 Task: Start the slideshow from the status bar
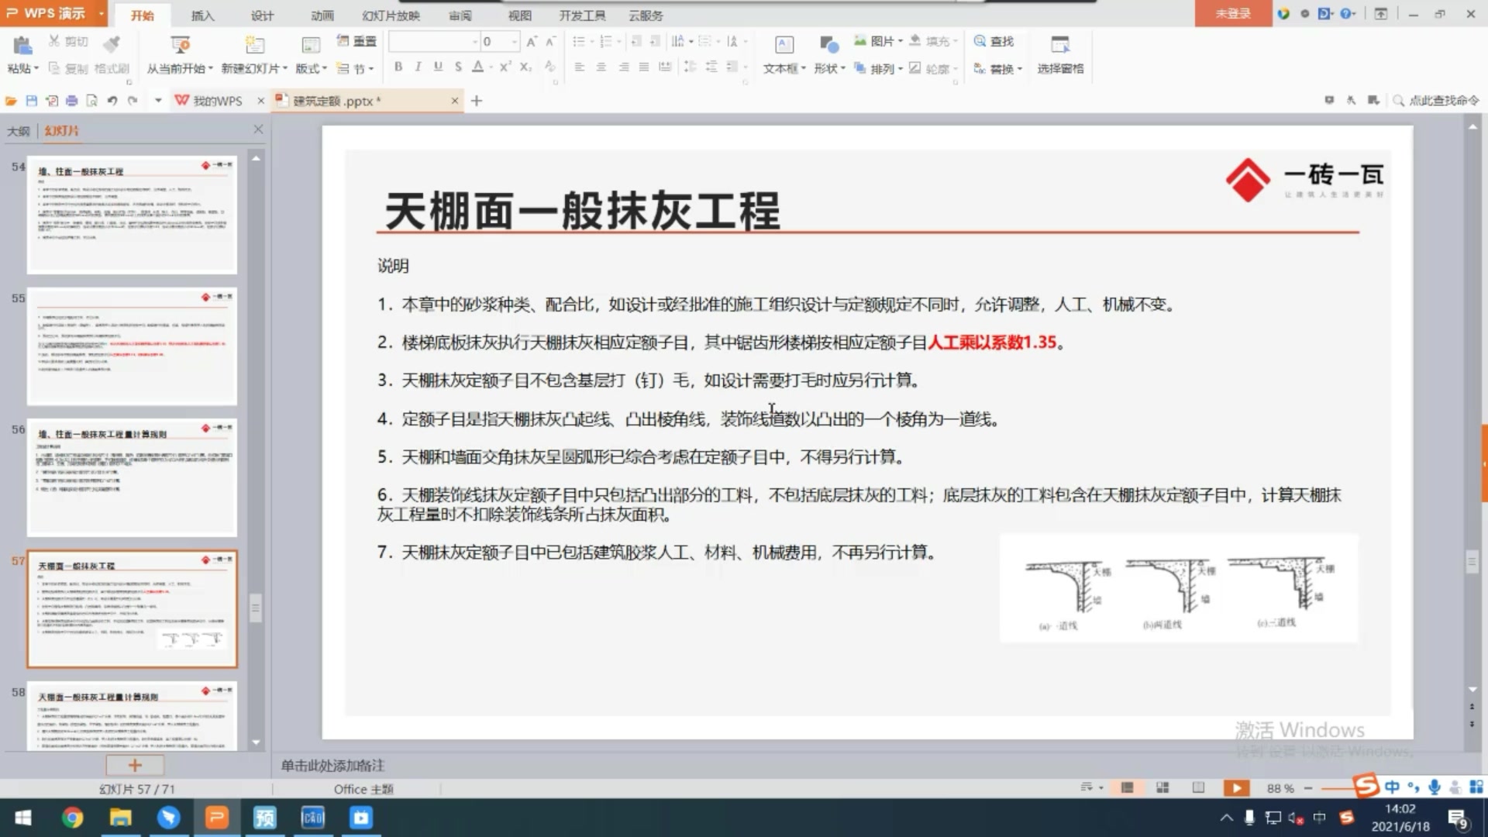pos(1236,787)
